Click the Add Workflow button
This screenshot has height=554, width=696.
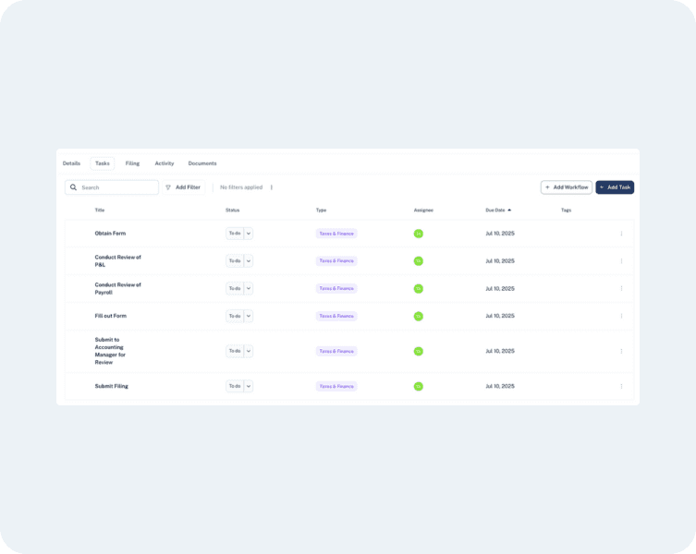567,187
